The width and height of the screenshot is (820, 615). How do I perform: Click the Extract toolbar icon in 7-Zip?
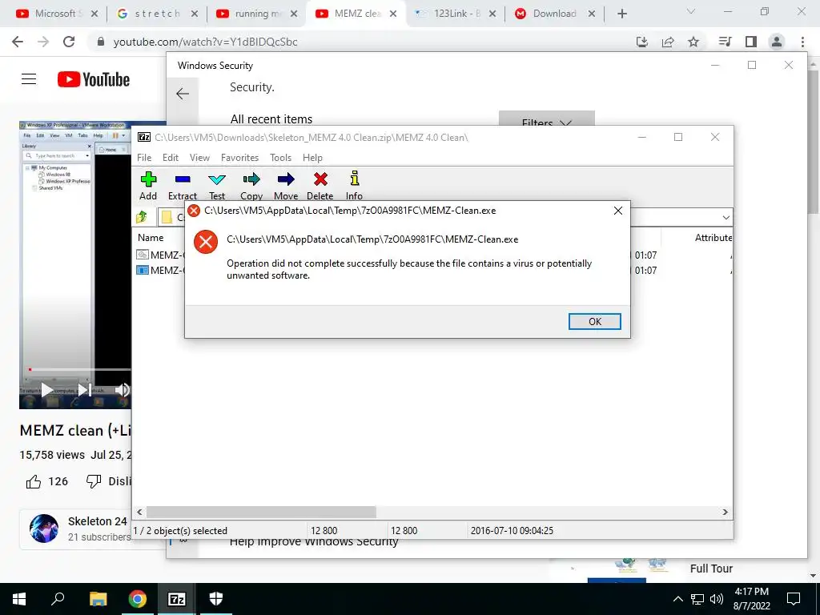tap(182, 186)
